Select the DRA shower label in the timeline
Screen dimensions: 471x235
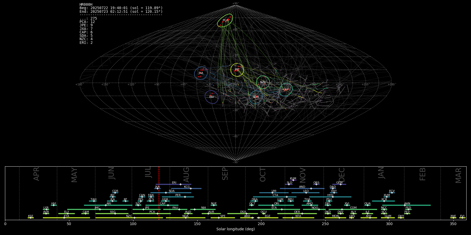[255, 199]
